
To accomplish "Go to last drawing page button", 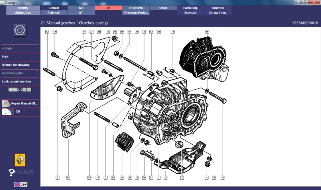I will coord(30,90).
